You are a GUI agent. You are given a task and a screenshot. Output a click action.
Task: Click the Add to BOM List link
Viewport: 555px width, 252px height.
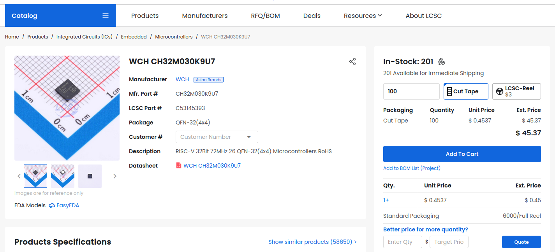[x=412, y=168]
